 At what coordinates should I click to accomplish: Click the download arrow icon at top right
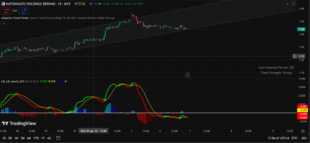pyautogui.click(x=288, y=3)
